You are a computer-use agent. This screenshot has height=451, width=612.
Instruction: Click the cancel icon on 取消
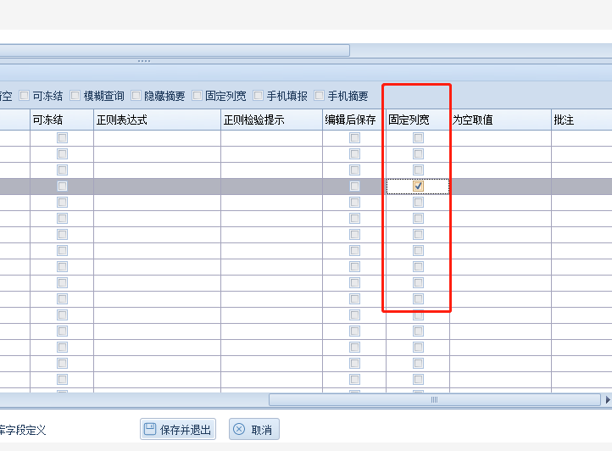click(239, 430)
